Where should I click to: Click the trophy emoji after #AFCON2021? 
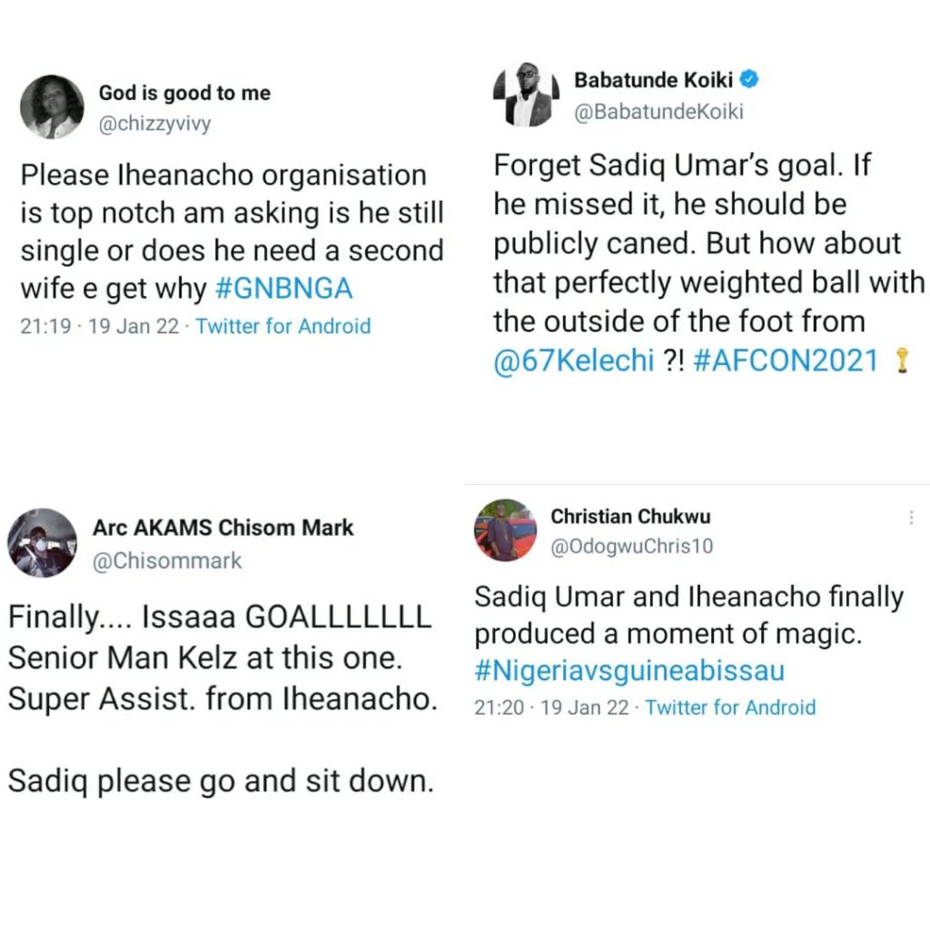pyautogui.click(x=902, y=361)
